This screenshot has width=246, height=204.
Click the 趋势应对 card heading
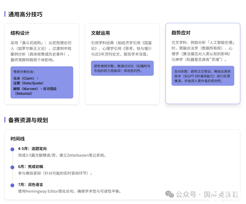[x=181, y=33]
